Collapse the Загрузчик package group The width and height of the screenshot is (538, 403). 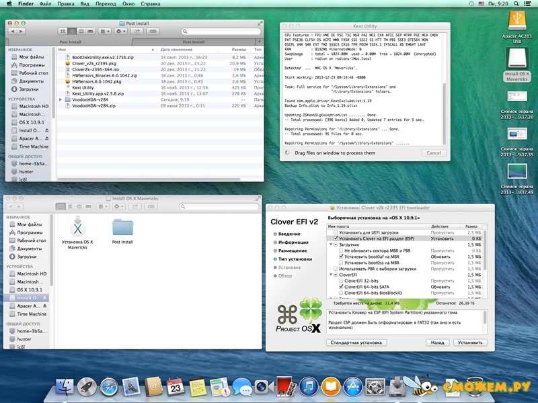click(331, 244)
